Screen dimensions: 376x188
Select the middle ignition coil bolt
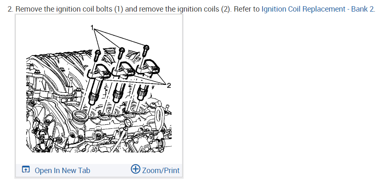tap(121, 53)
